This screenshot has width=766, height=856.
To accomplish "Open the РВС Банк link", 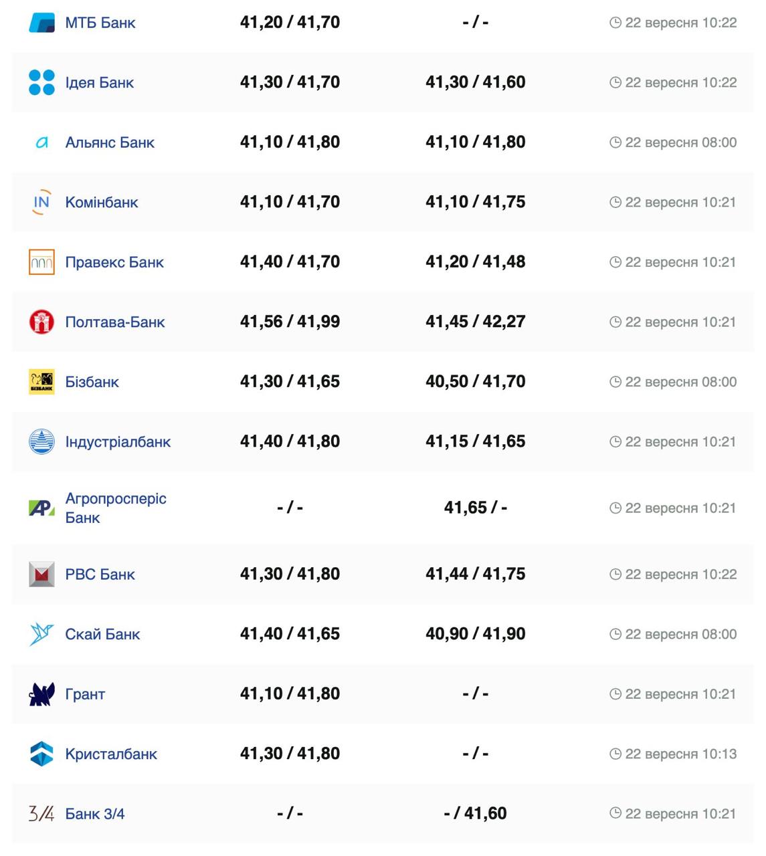I will 100,574.
